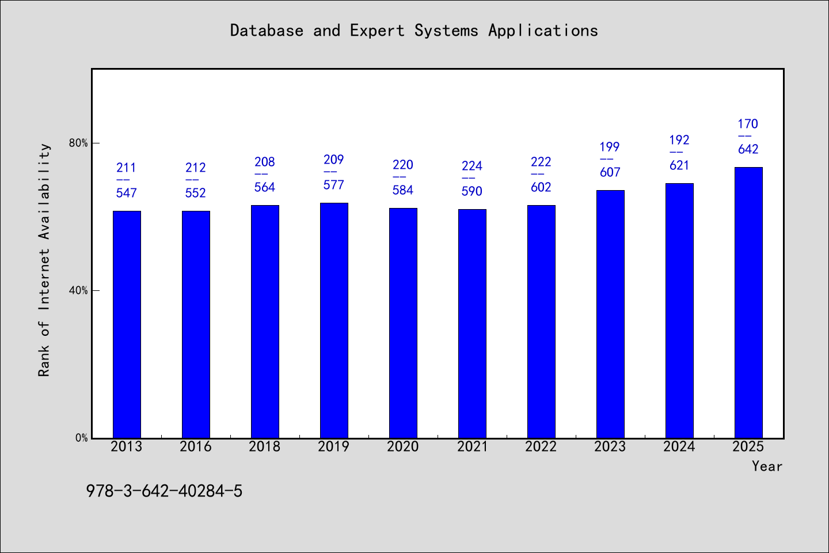Click the value 192 above the 2024 bar
Screen dimensions: 829x553
tap(679, 140)
